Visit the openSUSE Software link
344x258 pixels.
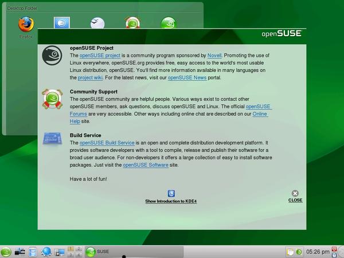coord(146,165)
